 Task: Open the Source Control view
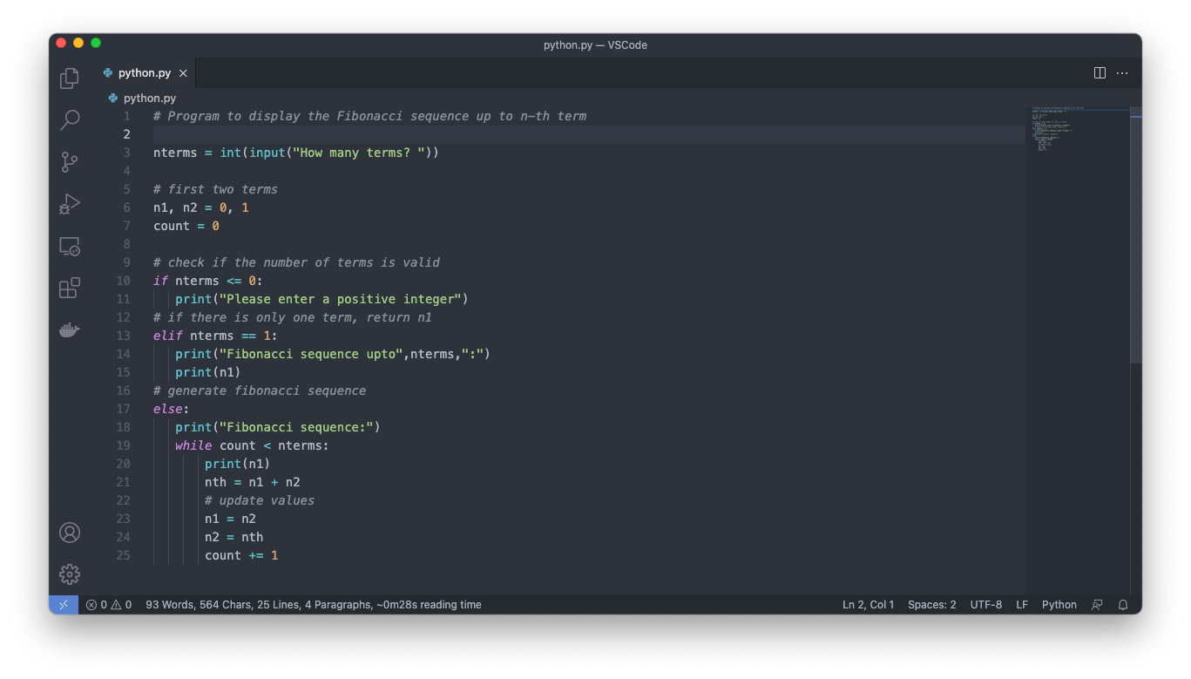[70, 162]
